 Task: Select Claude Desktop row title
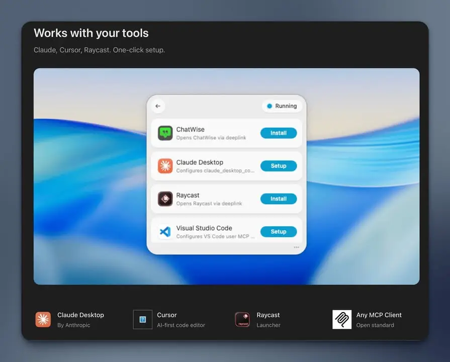tap(200, 162)
